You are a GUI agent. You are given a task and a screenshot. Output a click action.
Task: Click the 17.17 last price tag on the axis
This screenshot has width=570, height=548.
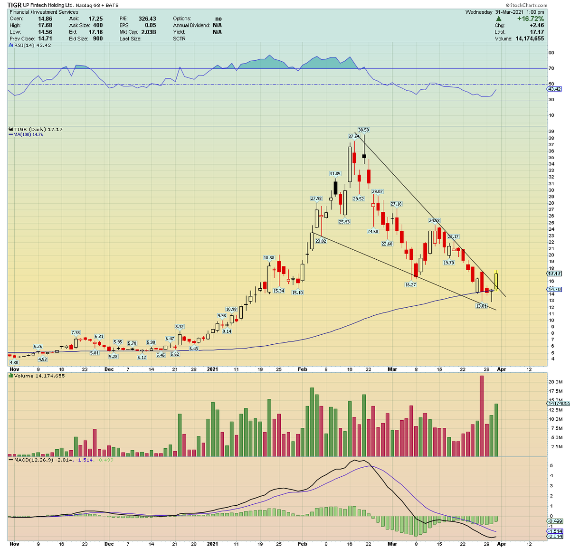555,274
